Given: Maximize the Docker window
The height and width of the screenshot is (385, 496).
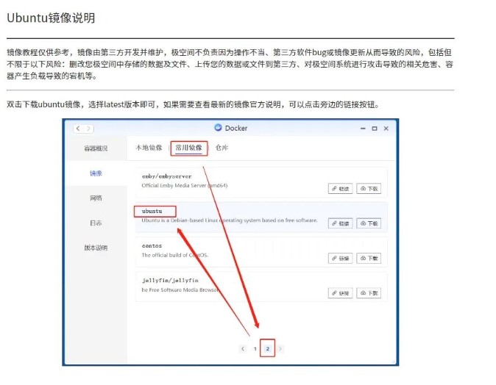Looking at the screenshot, I should (x=375, y=129).
